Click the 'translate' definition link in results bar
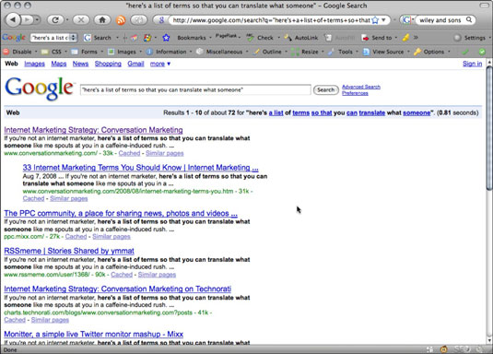 point(372,112)
